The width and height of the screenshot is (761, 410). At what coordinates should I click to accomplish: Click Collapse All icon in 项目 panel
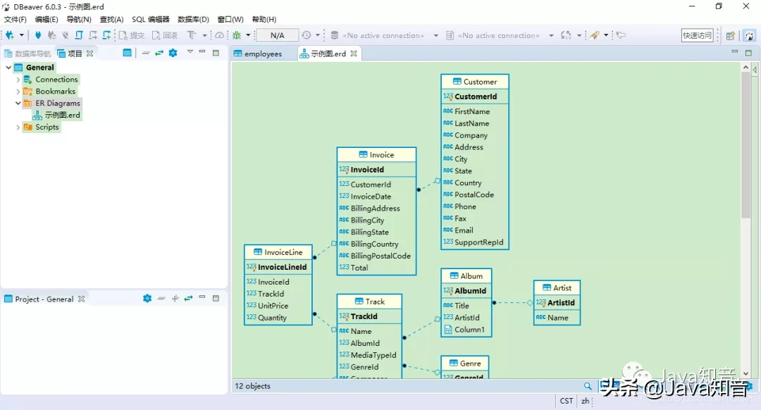point(146,53)
